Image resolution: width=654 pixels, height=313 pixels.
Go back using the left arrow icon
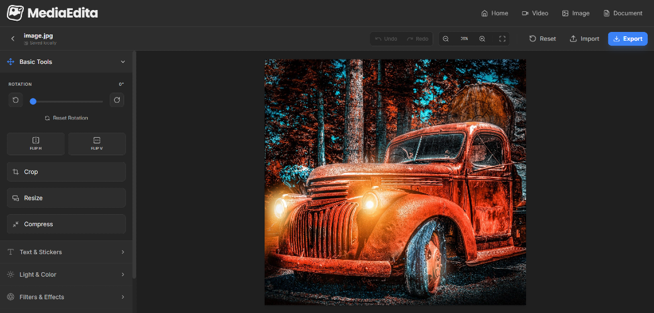[x=13, y=39]
